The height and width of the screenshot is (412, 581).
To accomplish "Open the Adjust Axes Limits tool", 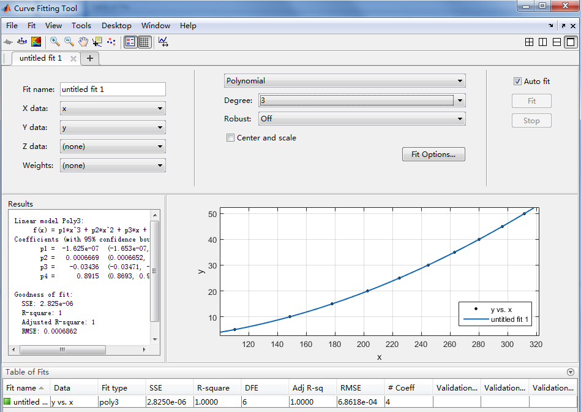I will click(163, 42).
